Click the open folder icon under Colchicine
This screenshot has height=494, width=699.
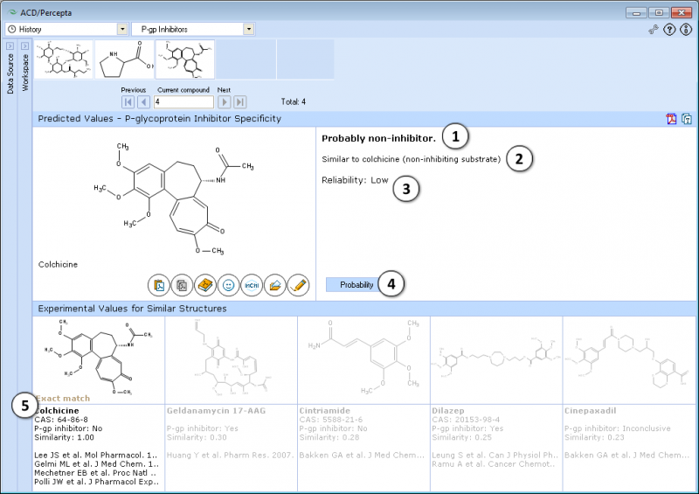275,284
